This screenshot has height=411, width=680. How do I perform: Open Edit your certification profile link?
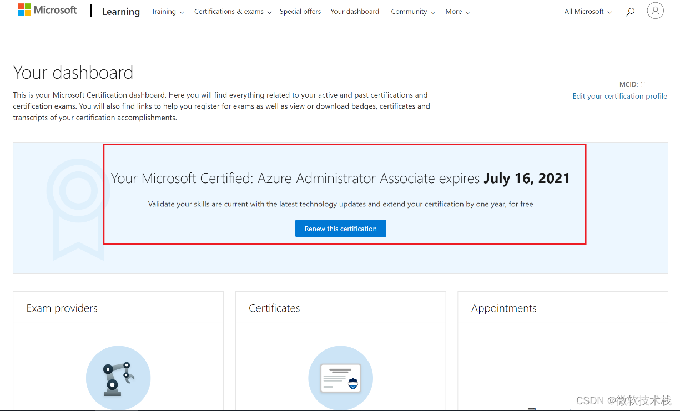[620, 96]
